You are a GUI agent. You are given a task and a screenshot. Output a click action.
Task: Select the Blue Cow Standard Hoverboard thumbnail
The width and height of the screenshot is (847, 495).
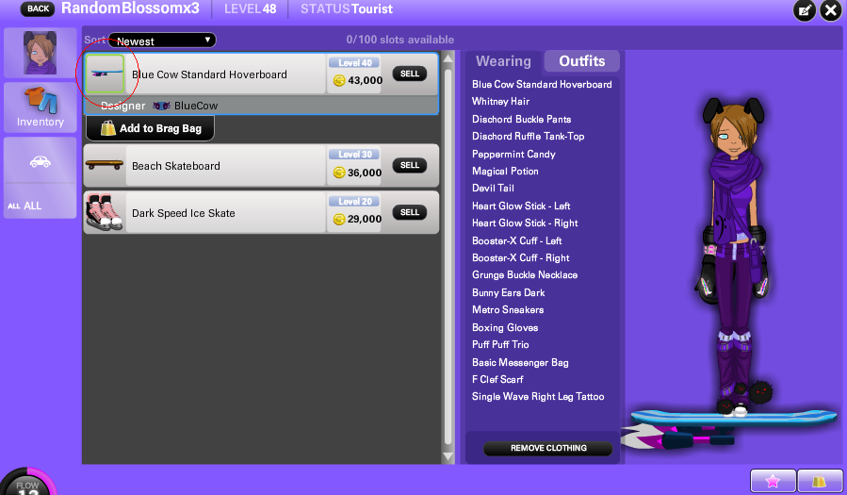point(105,74)
